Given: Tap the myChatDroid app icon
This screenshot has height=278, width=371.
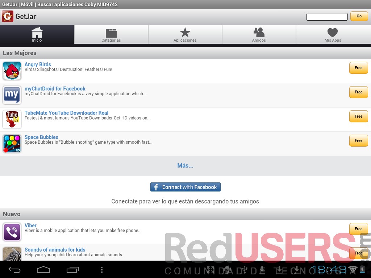Looking at the screenshot, I should coord(12,95).
